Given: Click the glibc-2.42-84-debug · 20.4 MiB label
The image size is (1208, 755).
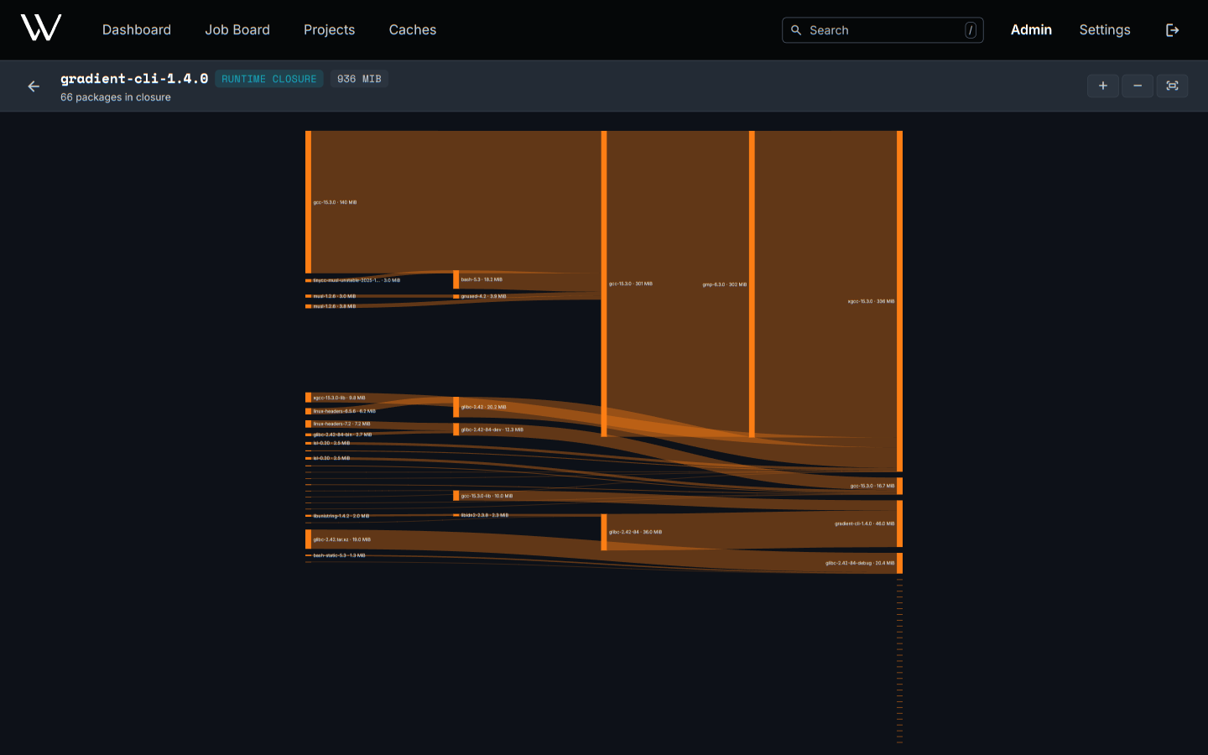Looking at the screenshot, I should (x=860, y=563).
